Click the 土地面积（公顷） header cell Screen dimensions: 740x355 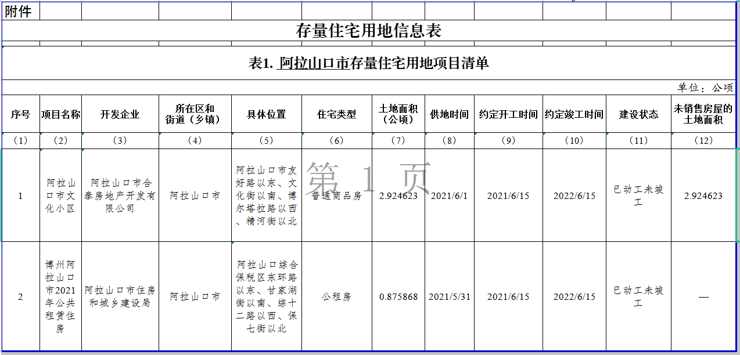[x=398, y=114]
